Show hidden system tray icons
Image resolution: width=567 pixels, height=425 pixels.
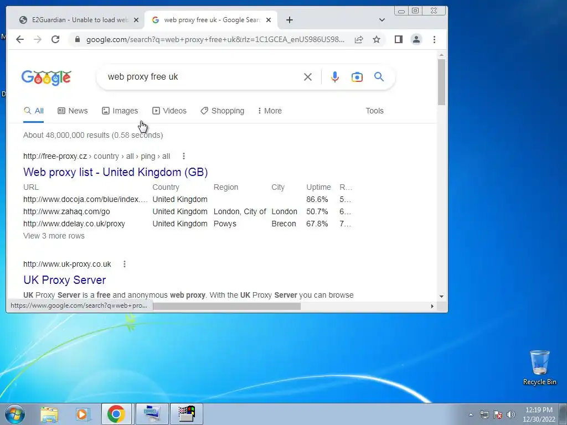[x=471, y=414]
